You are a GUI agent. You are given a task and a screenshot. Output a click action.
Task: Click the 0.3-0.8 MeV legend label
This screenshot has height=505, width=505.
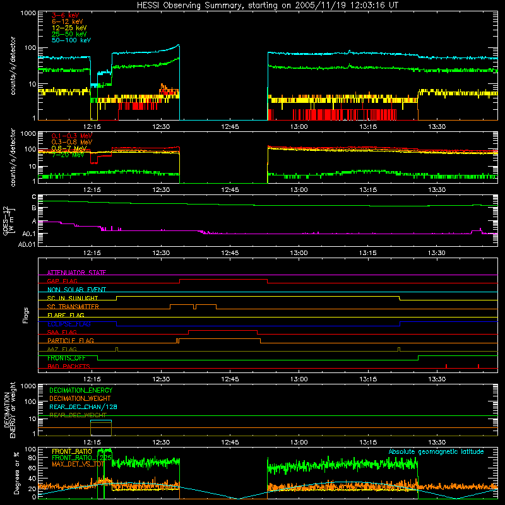(x=72, y=142)
